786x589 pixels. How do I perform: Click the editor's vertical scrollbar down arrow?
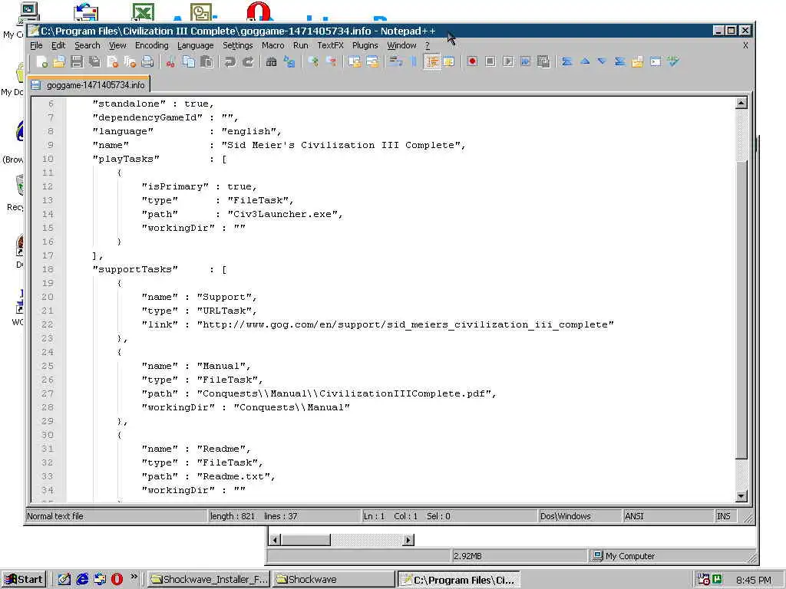tap(741, 496)
